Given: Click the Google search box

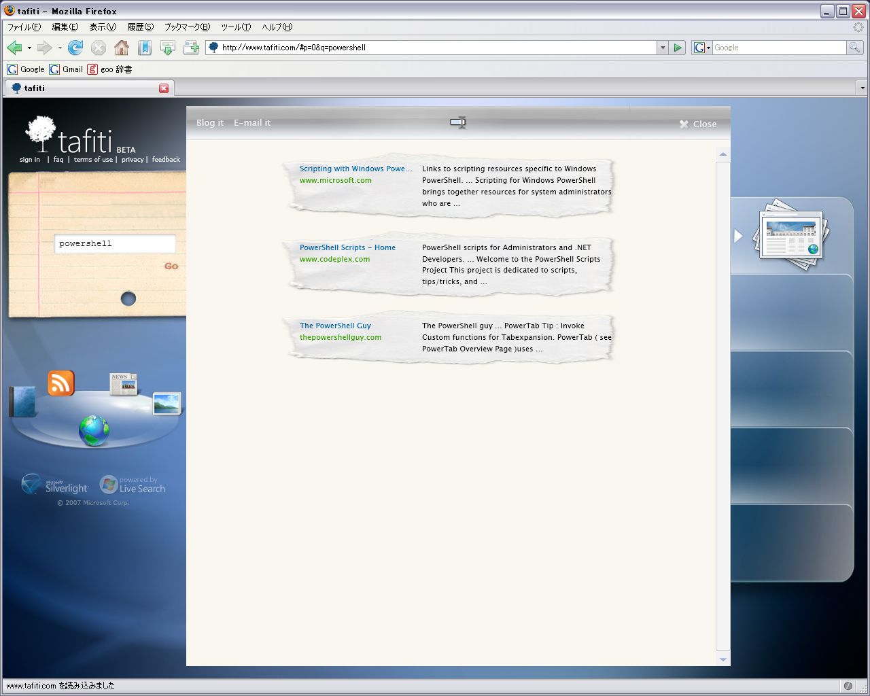Looking at the screenshot, I should pyautogui.click(x=779, y=48).
